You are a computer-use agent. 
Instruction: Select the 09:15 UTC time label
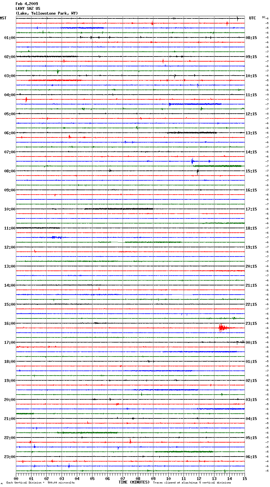[x=251, y=57]
